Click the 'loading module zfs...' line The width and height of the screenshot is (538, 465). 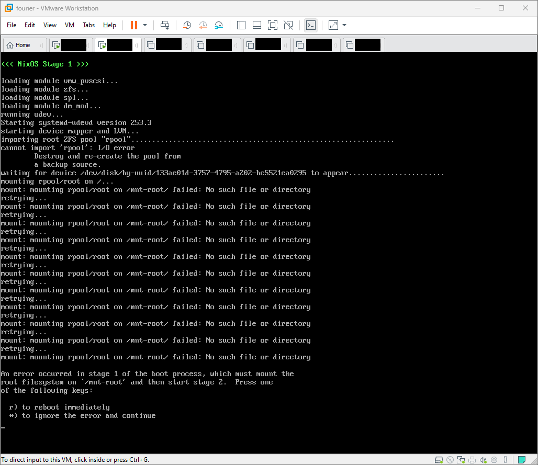44,89
